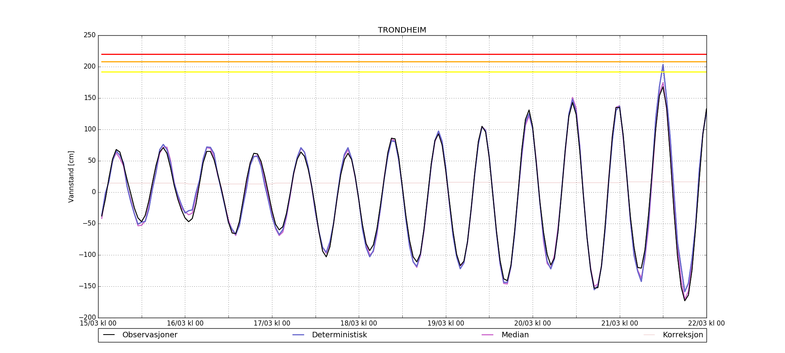Click the 22/03 kl 00 x-axis tick label
Image resolution: width=785 pixels, height=353 pixels.
click(706, 324)
